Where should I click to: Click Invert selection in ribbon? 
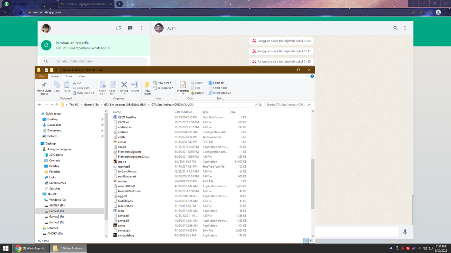220,93
